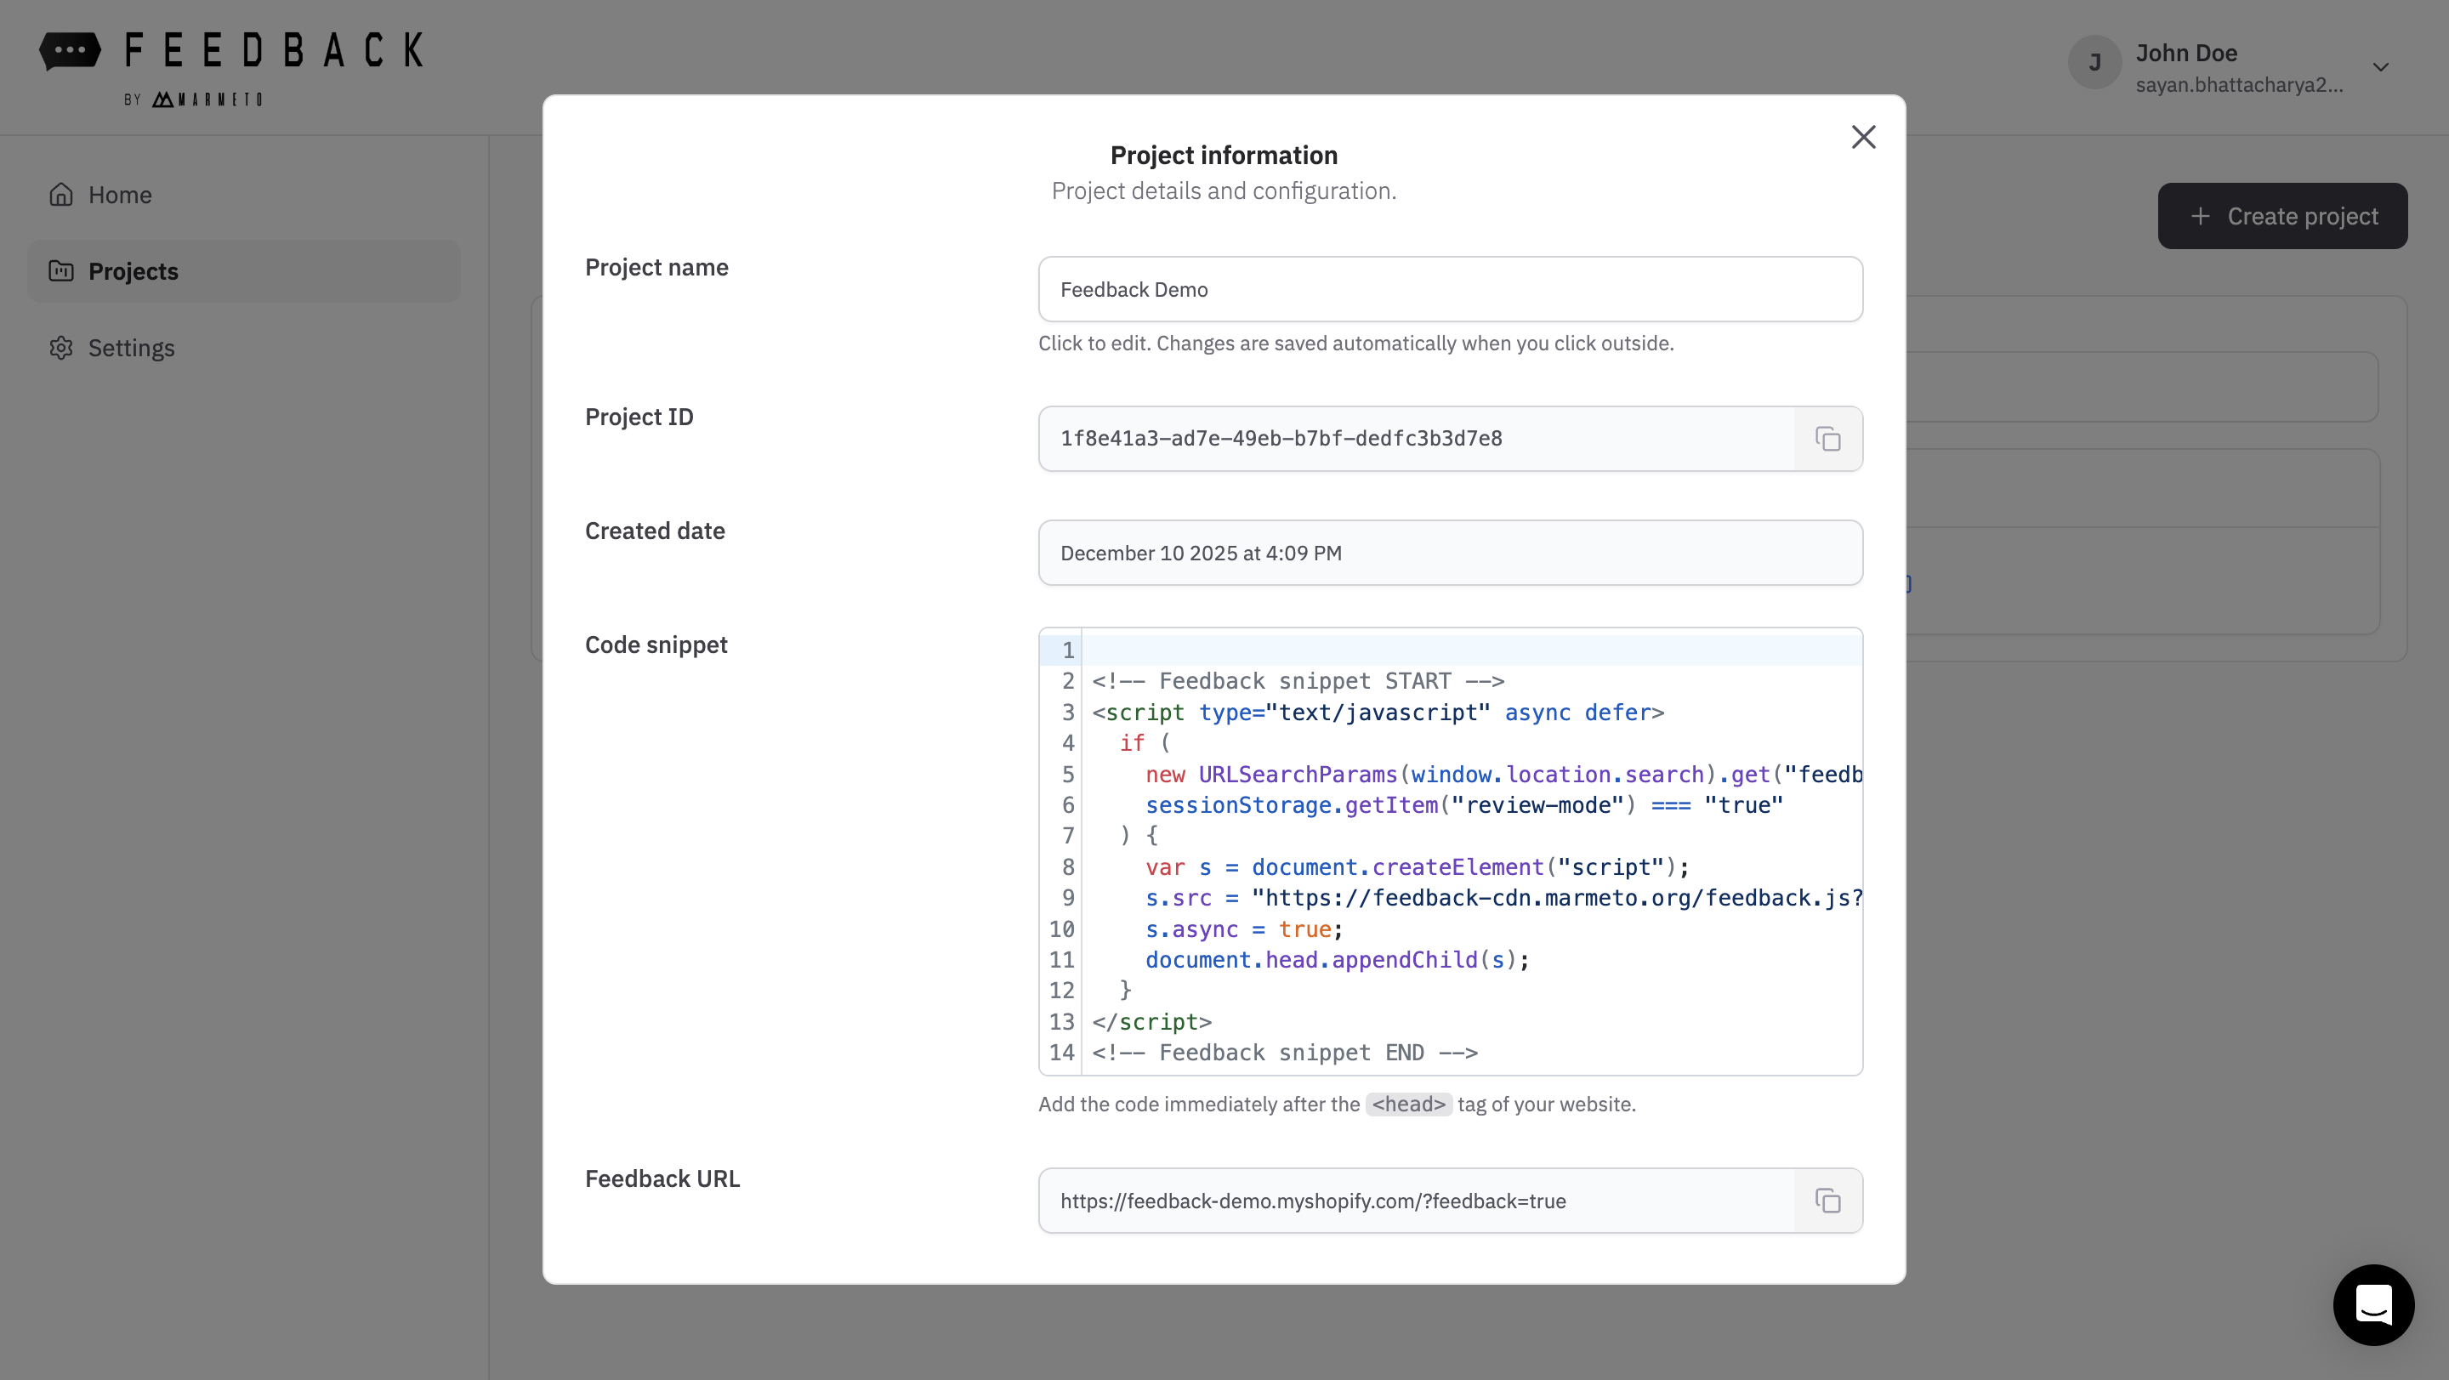Switch to the Projects section
Screen dimensions: 2449x1380
point(132,271)
